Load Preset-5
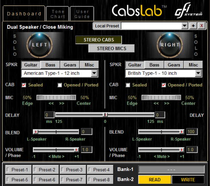The image size is (210, 186). tap(18, 180)
